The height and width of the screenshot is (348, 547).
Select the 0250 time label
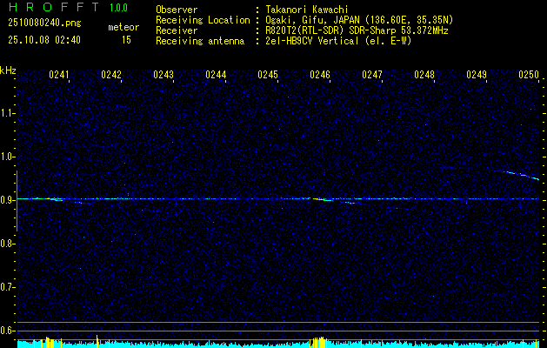click(529, 76)
